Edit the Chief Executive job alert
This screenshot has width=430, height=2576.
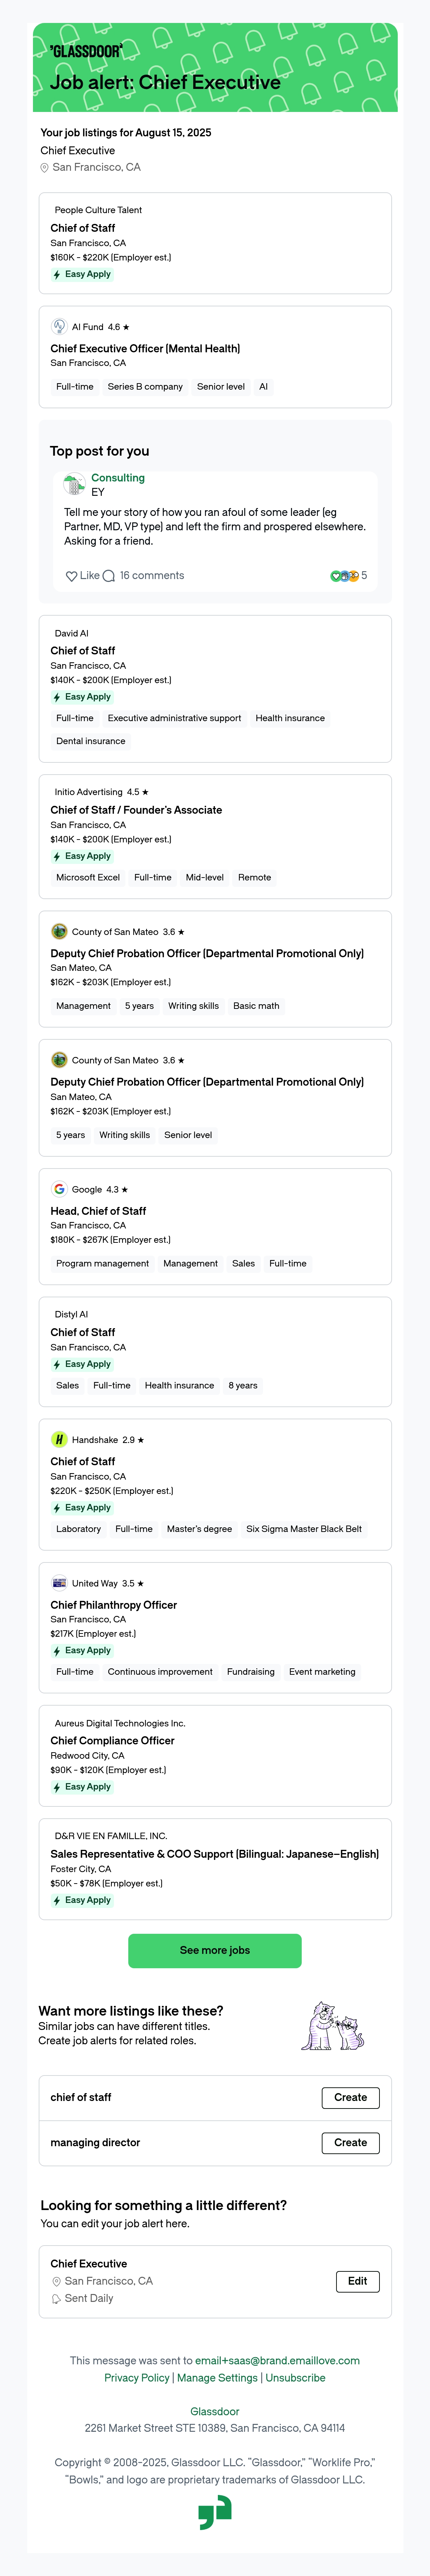click(x=357, y=2281)
